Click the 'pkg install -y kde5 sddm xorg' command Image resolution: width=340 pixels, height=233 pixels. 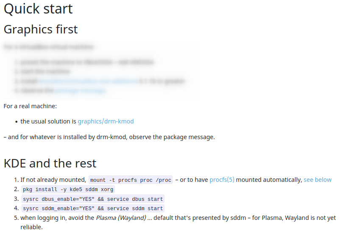coord(68,189)
